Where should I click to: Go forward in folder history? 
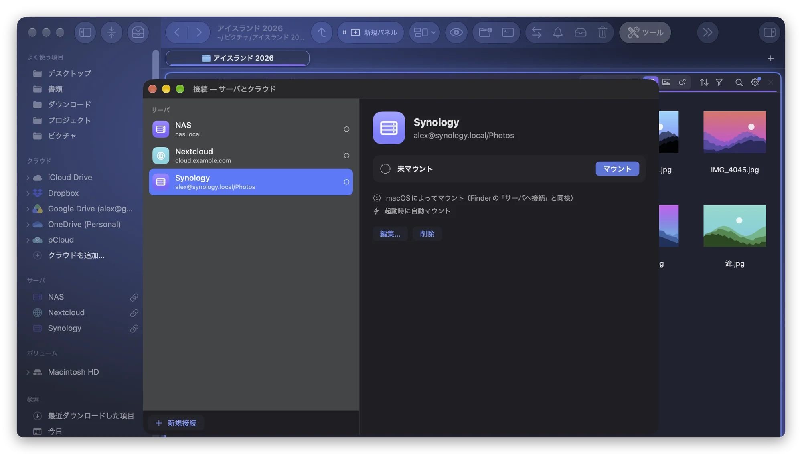[x=199, y=32]
